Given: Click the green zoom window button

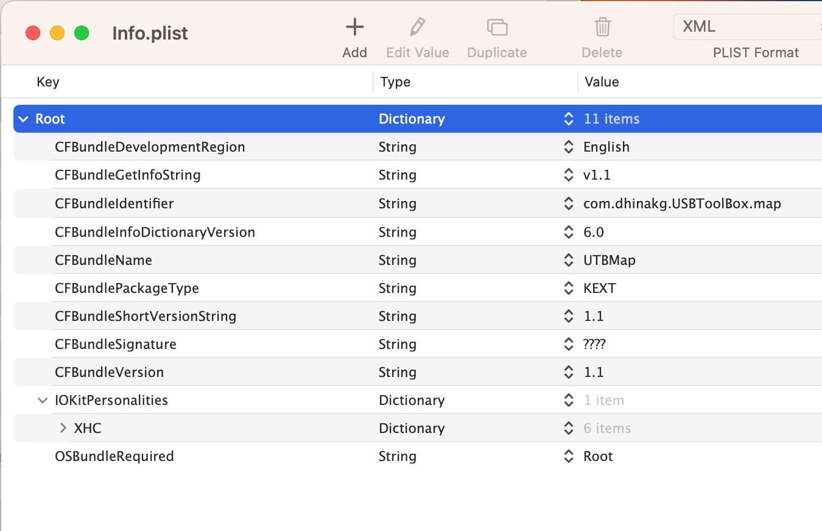Looking at the screenshot, I should point(82,33).
